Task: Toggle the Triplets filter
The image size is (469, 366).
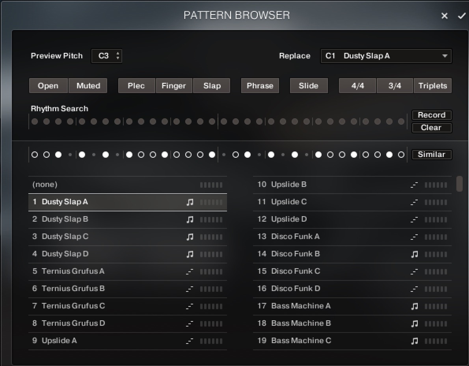Action: click(x=432, y=86)
